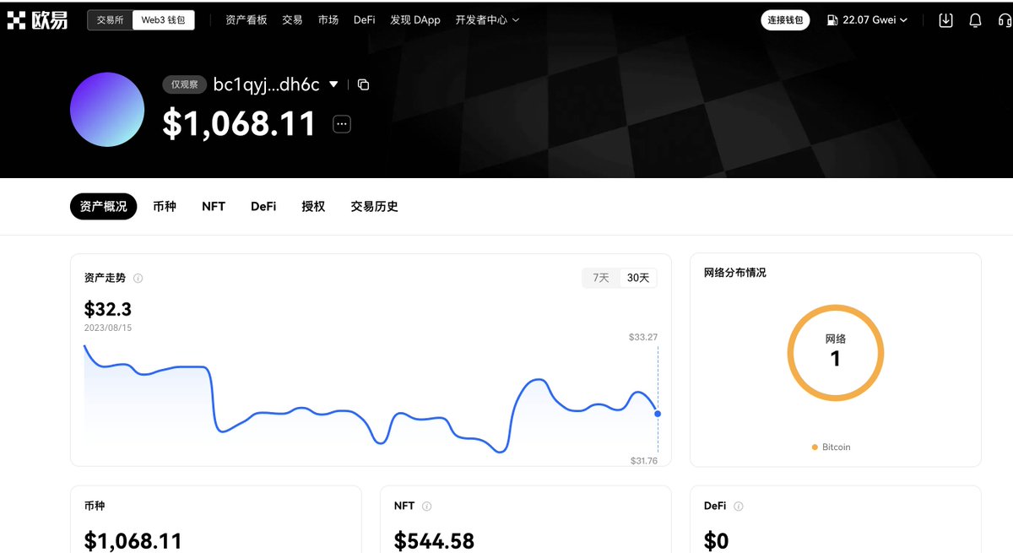
Task: Open the download app icon in header
Action: coord(945,20)
